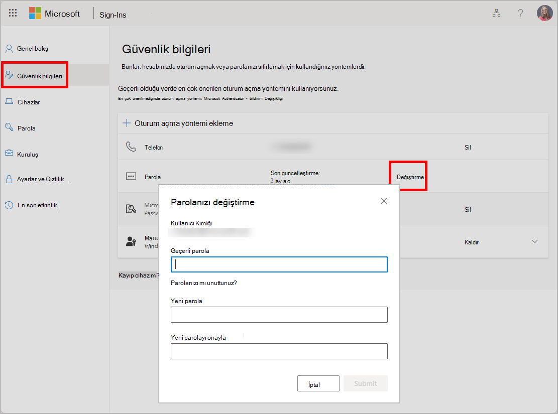The image size is (558, 414).
Task: Click Değiştirme link for Parola
Action: [x=410, y=177]
